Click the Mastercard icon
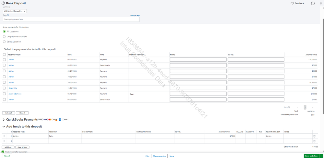Screen dimensions: 324x158 [x=50, y=119]
